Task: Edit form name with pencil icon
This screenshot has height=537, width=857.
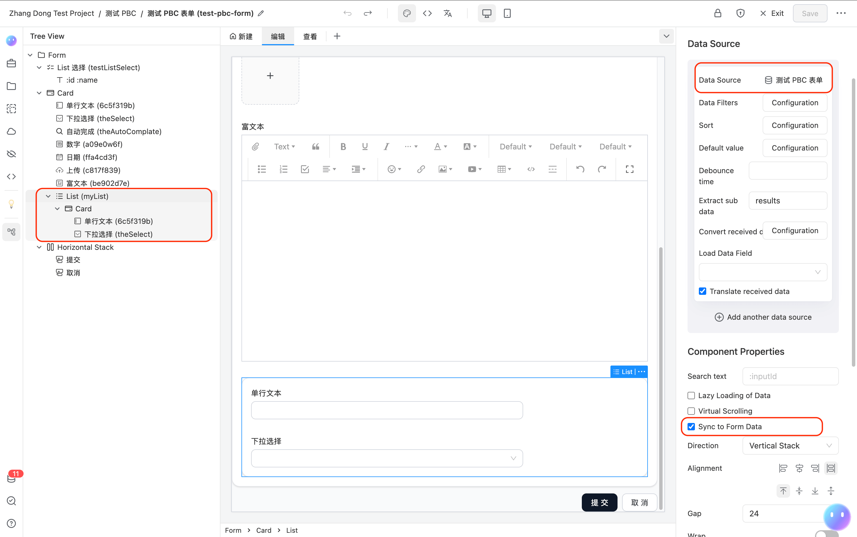Action: (x=261, y=14)
